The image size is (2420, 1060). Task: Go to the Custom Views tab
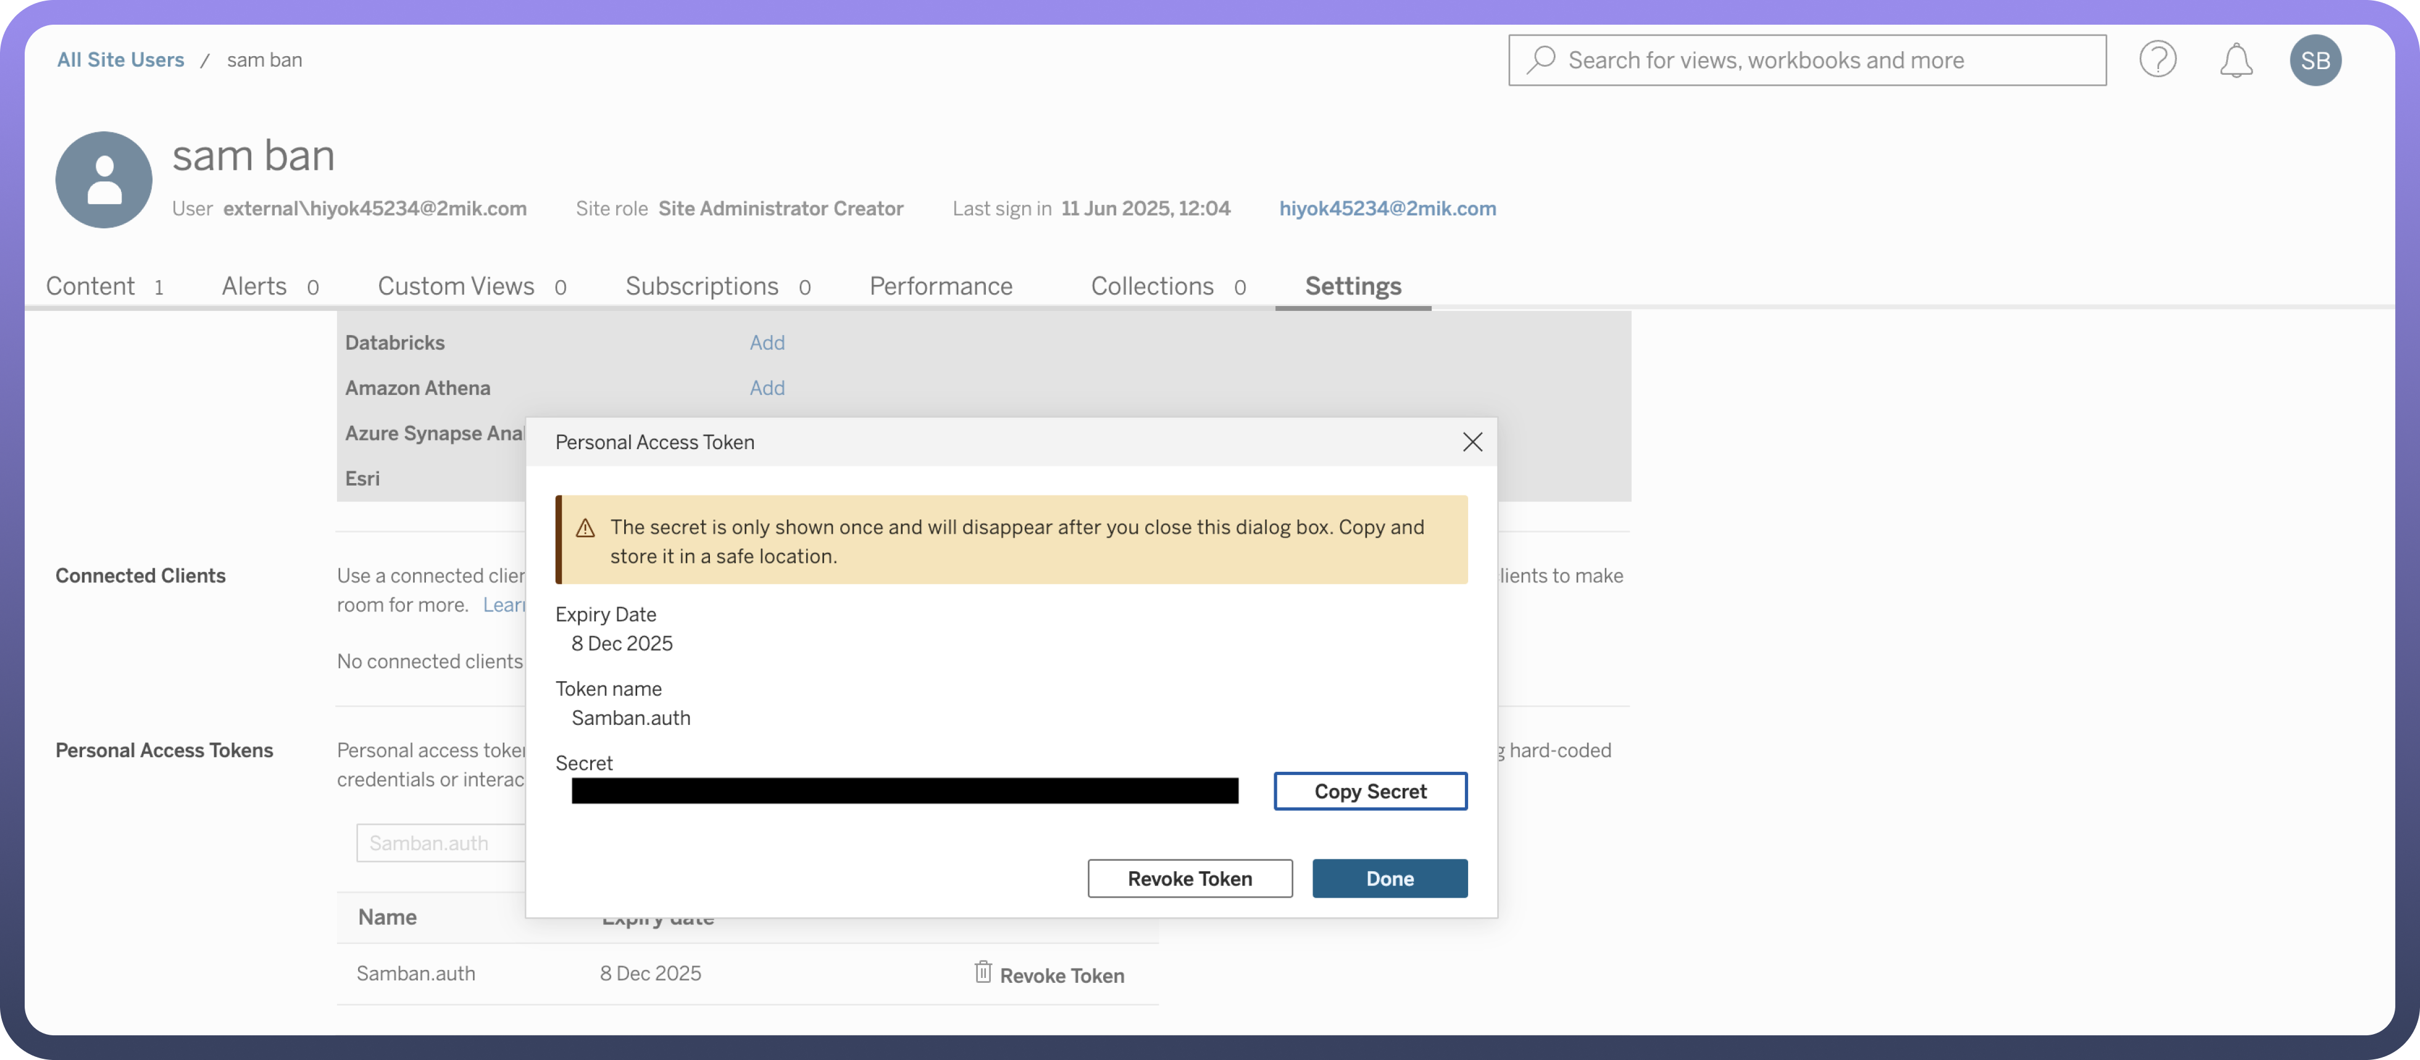456,286
